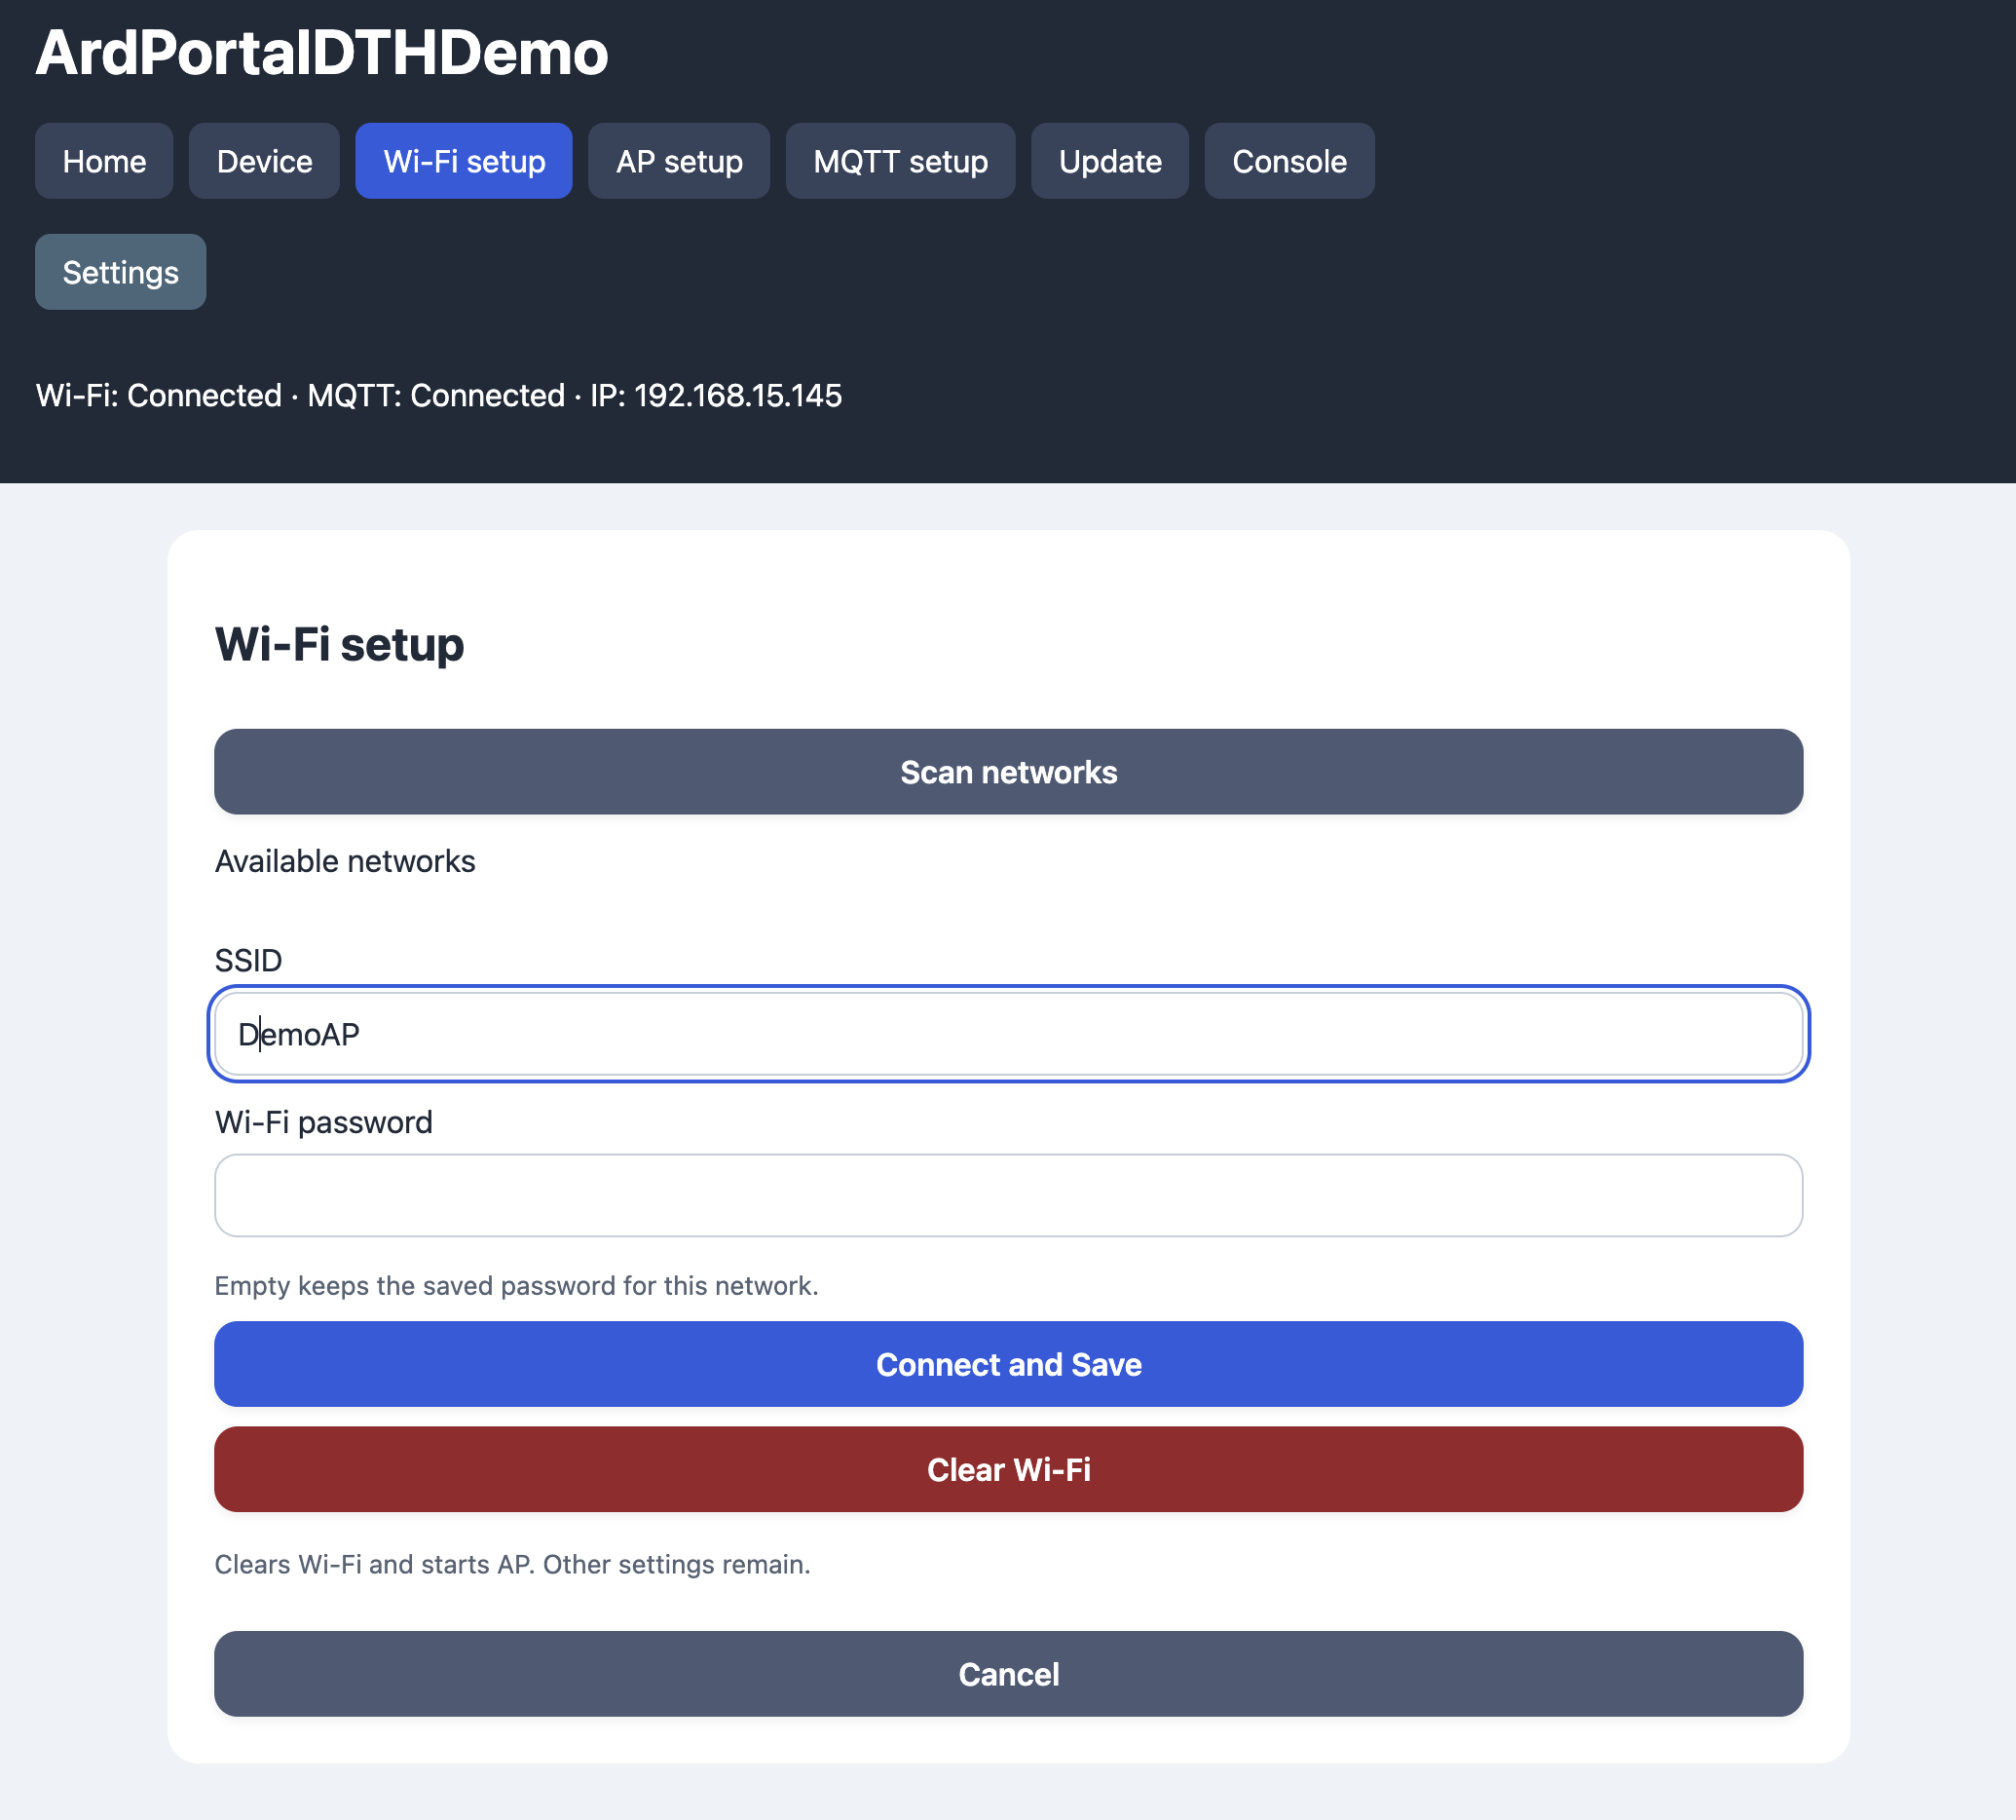Open the Settings tab
The image size is (2016, 1820).
pyautogui.click(x=121, y=272)
